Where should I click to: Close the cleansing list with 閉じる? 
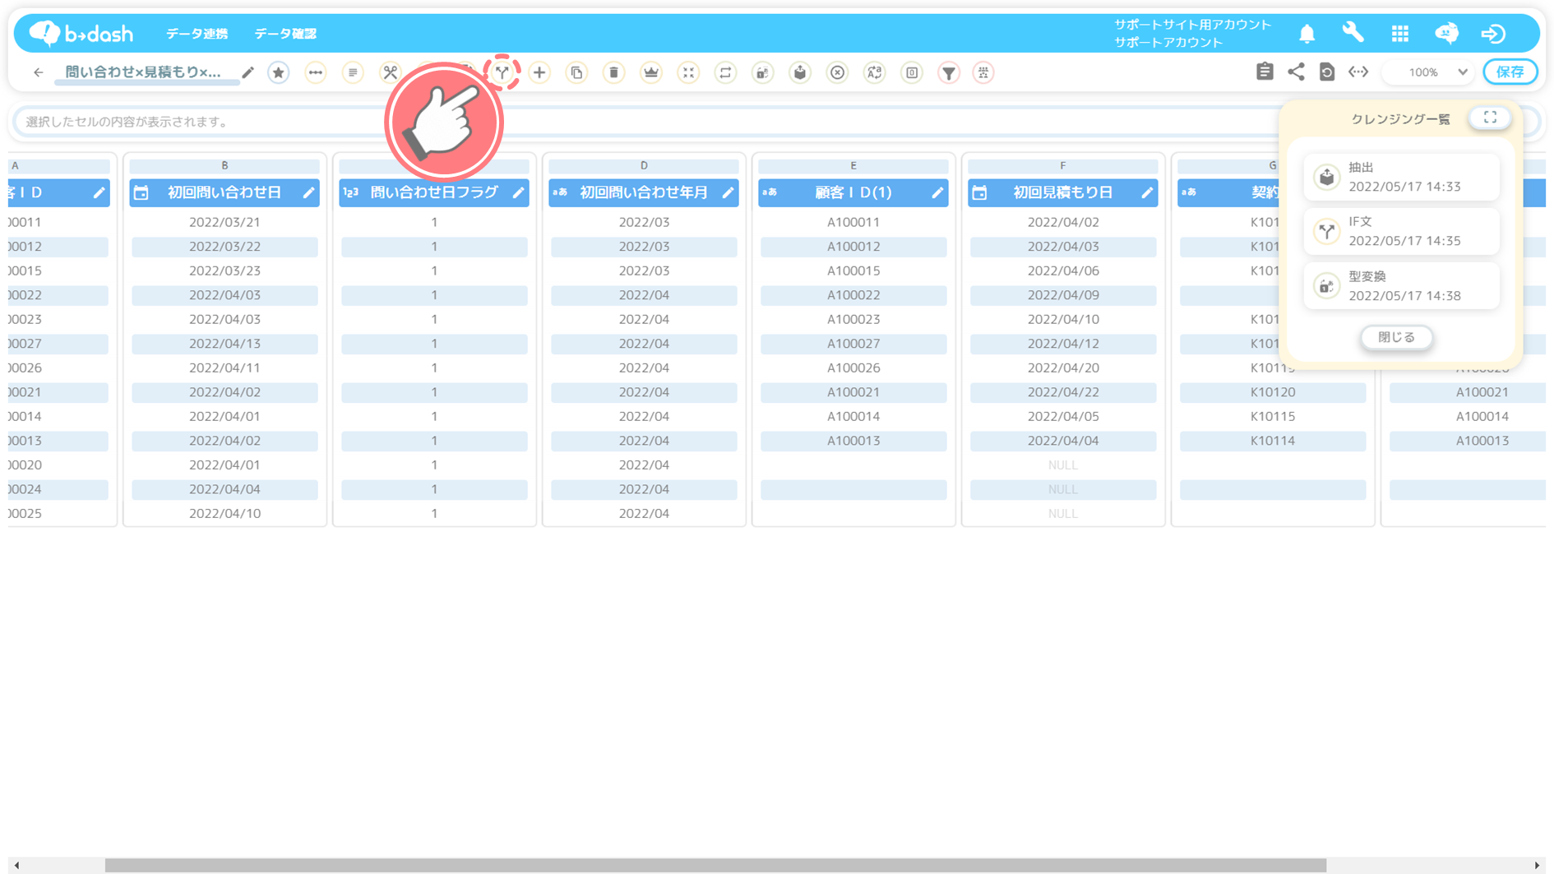[1396, 337]
